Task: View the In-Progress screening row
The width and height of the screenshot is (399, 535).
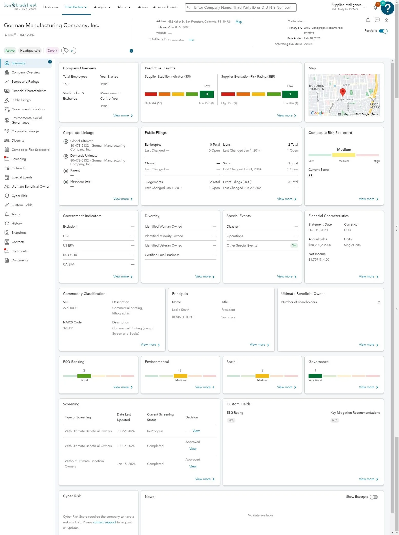Action: [196, 431]
